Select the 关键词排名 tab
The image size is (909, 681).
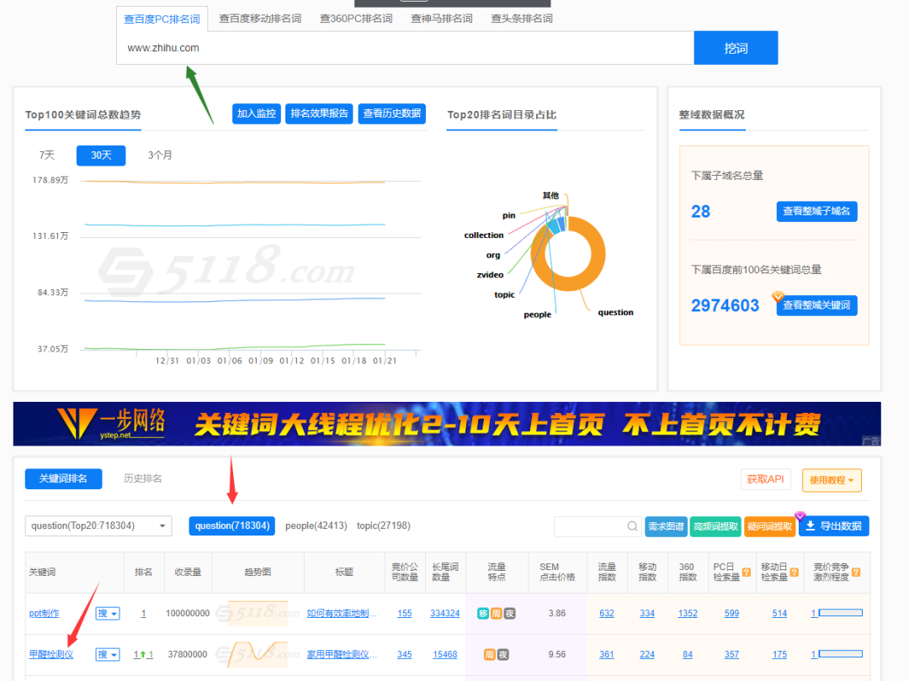pyautogui.click(x=63, y=479)
